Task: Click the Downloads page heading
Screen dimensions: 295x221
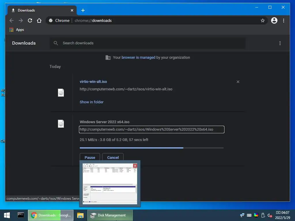Action: coord(24,43)
